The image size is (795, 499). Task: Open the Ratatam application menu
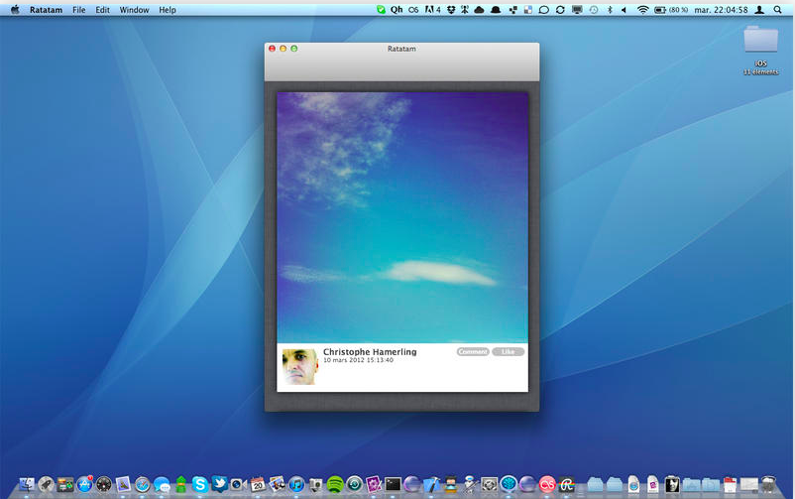pos(46,10)
